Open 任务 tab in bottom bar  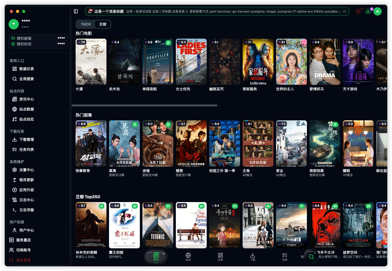pos(285,257)
